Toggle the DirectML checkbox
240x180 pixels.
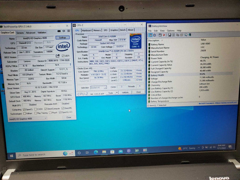63,108
